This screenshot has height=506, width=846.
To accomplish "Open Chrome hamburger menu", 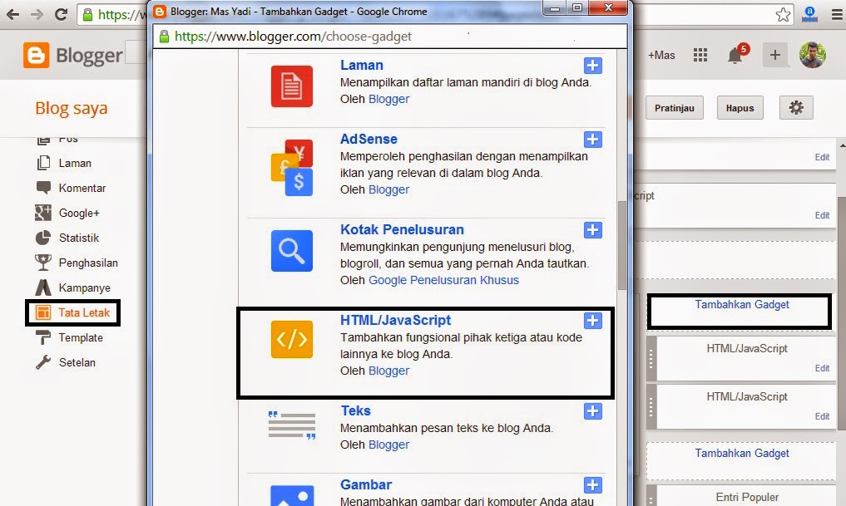I will pos(837,15).
